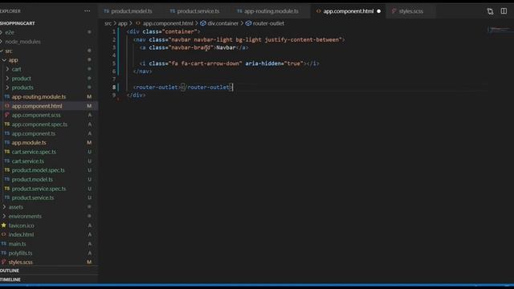Open styles.scss in the file tree
Viewport: 514px width, 289px height.
[x=20, y=263]
